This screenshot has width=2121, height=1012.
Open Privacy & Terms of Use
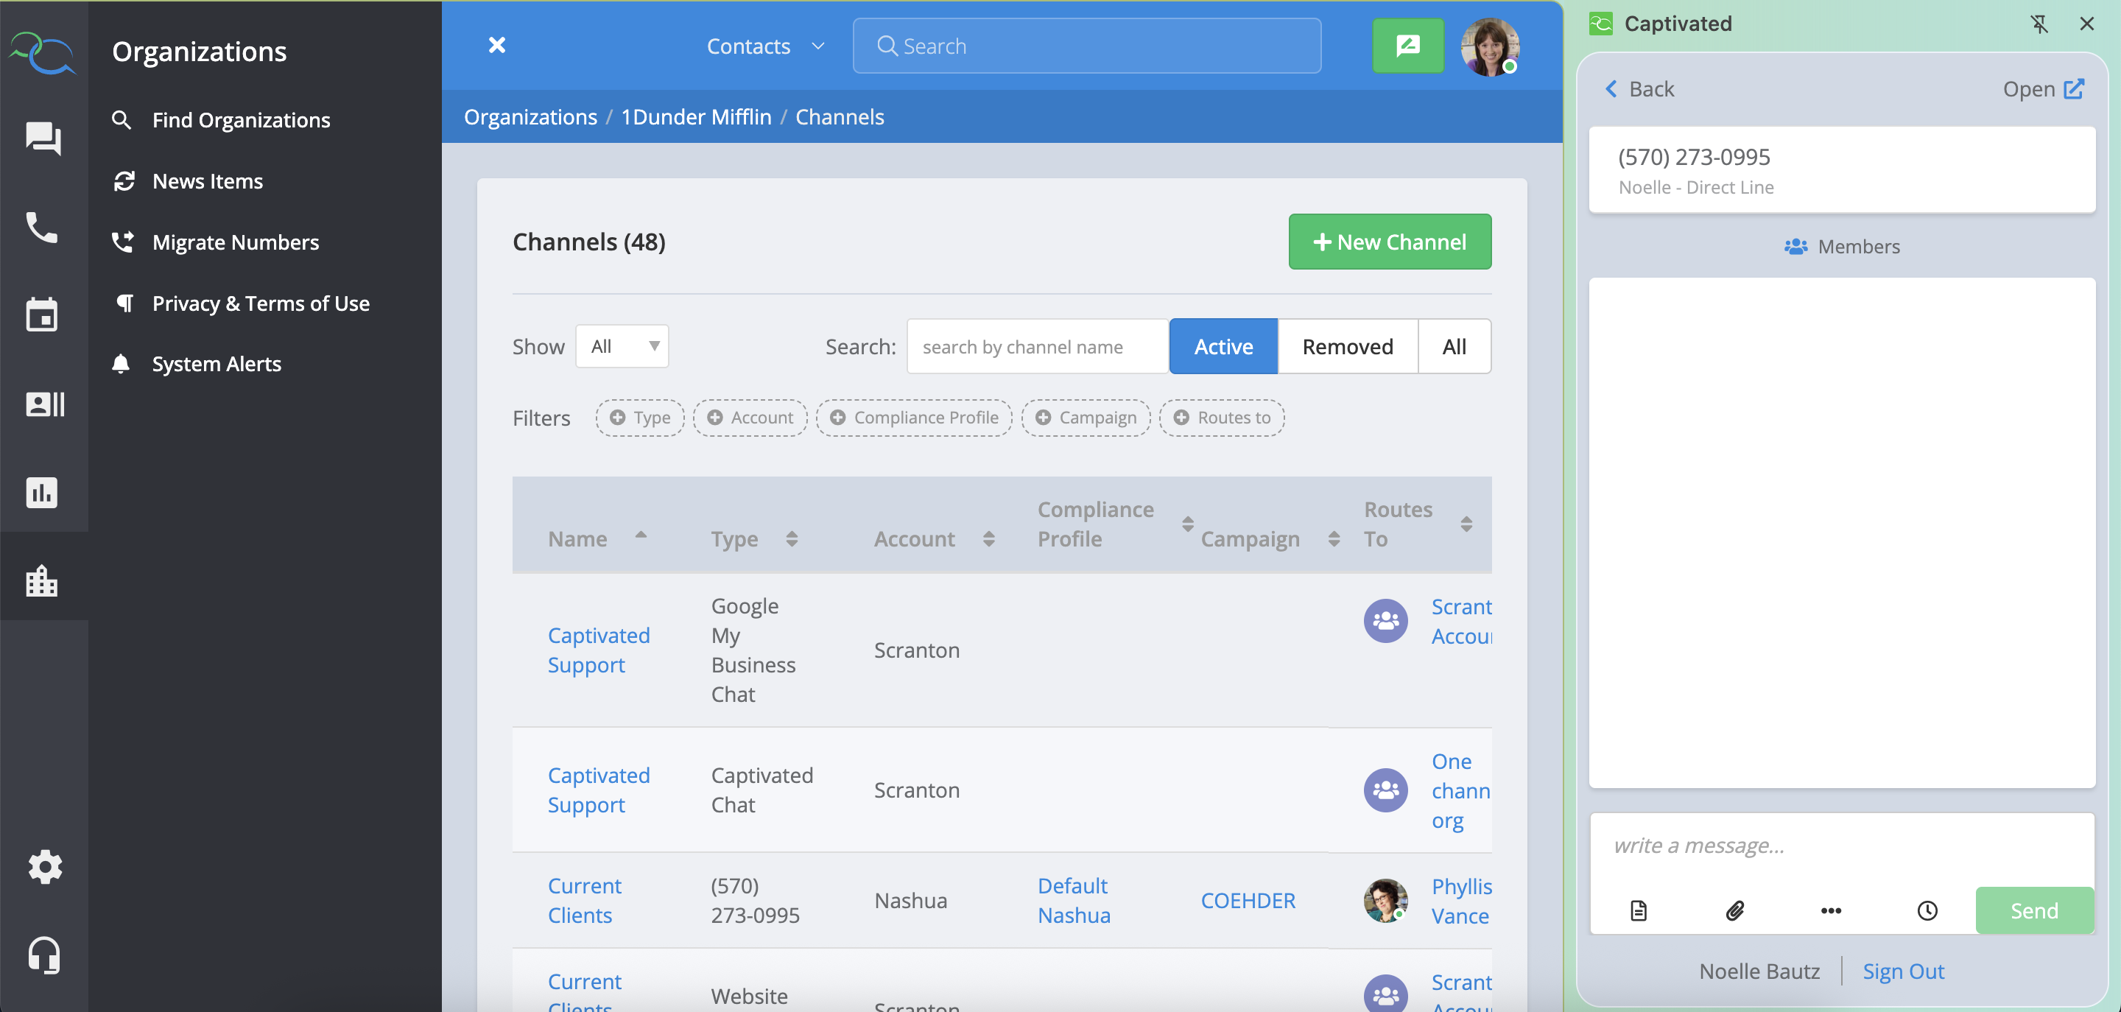261,303
